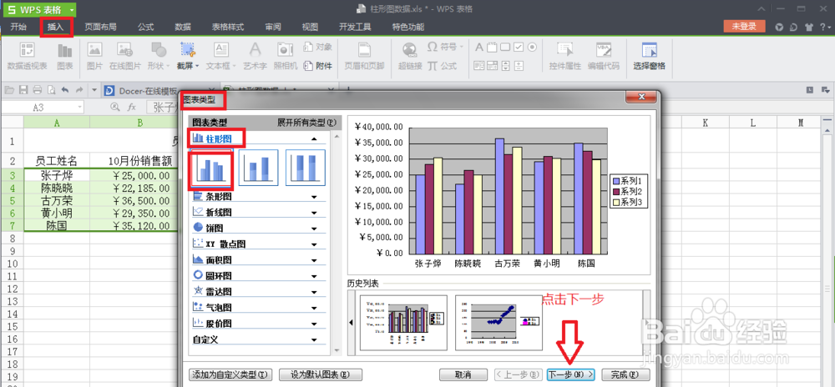Switch to the 开发工具 tab
Screen dimensions: 835x387
355,28
